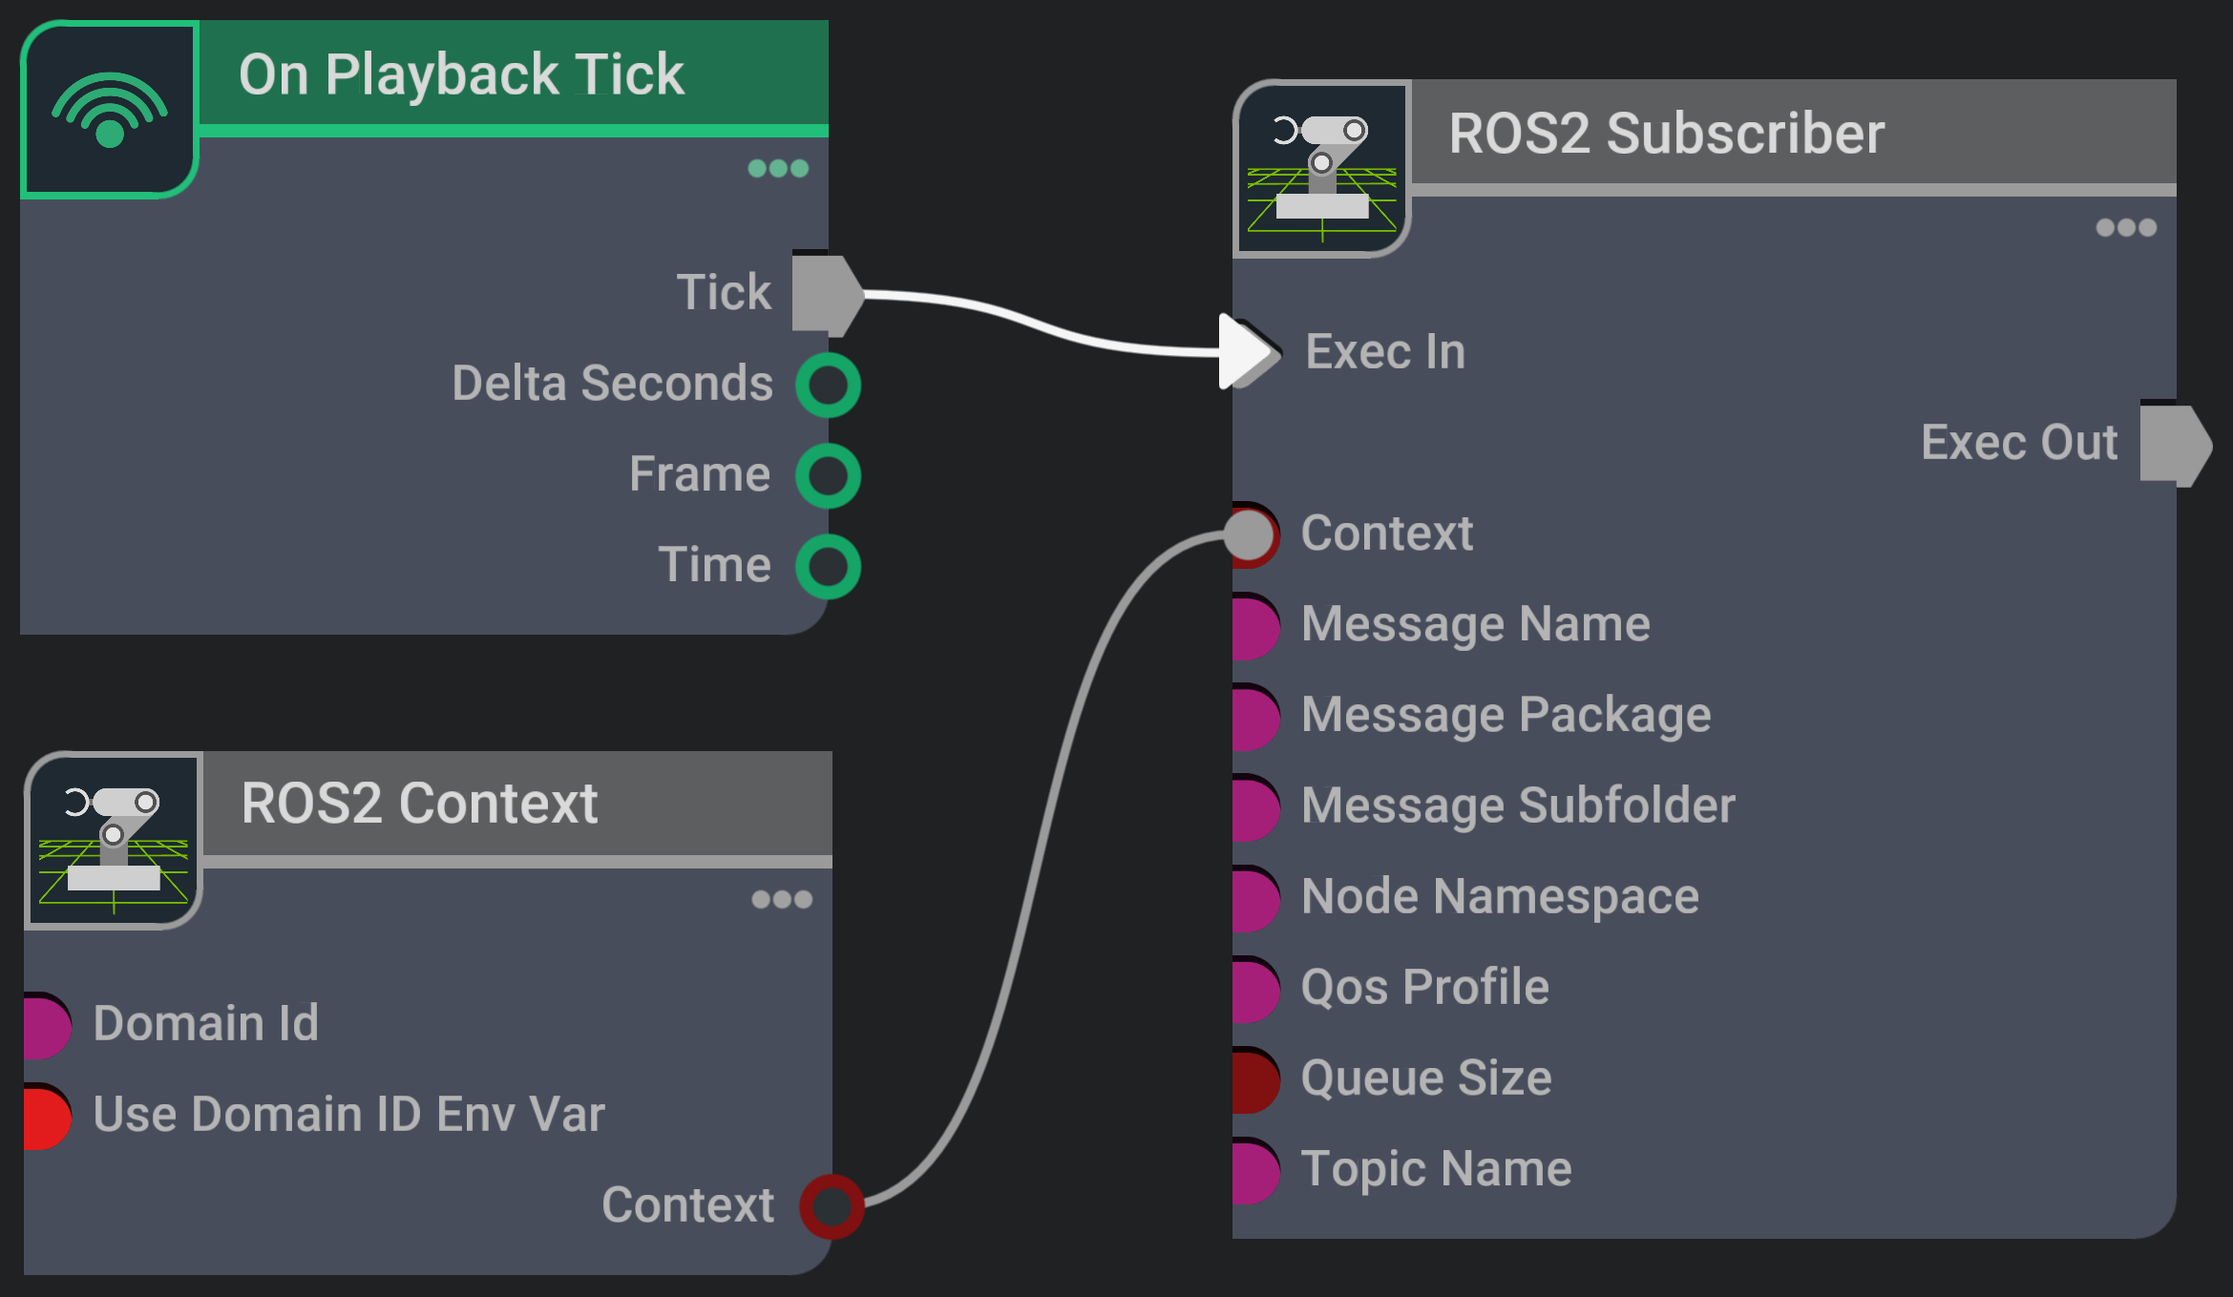Screen dimensions: 2233x1297
Task: Click the Context output port on ROS2 Context
Action: (x=831, y=1206)
